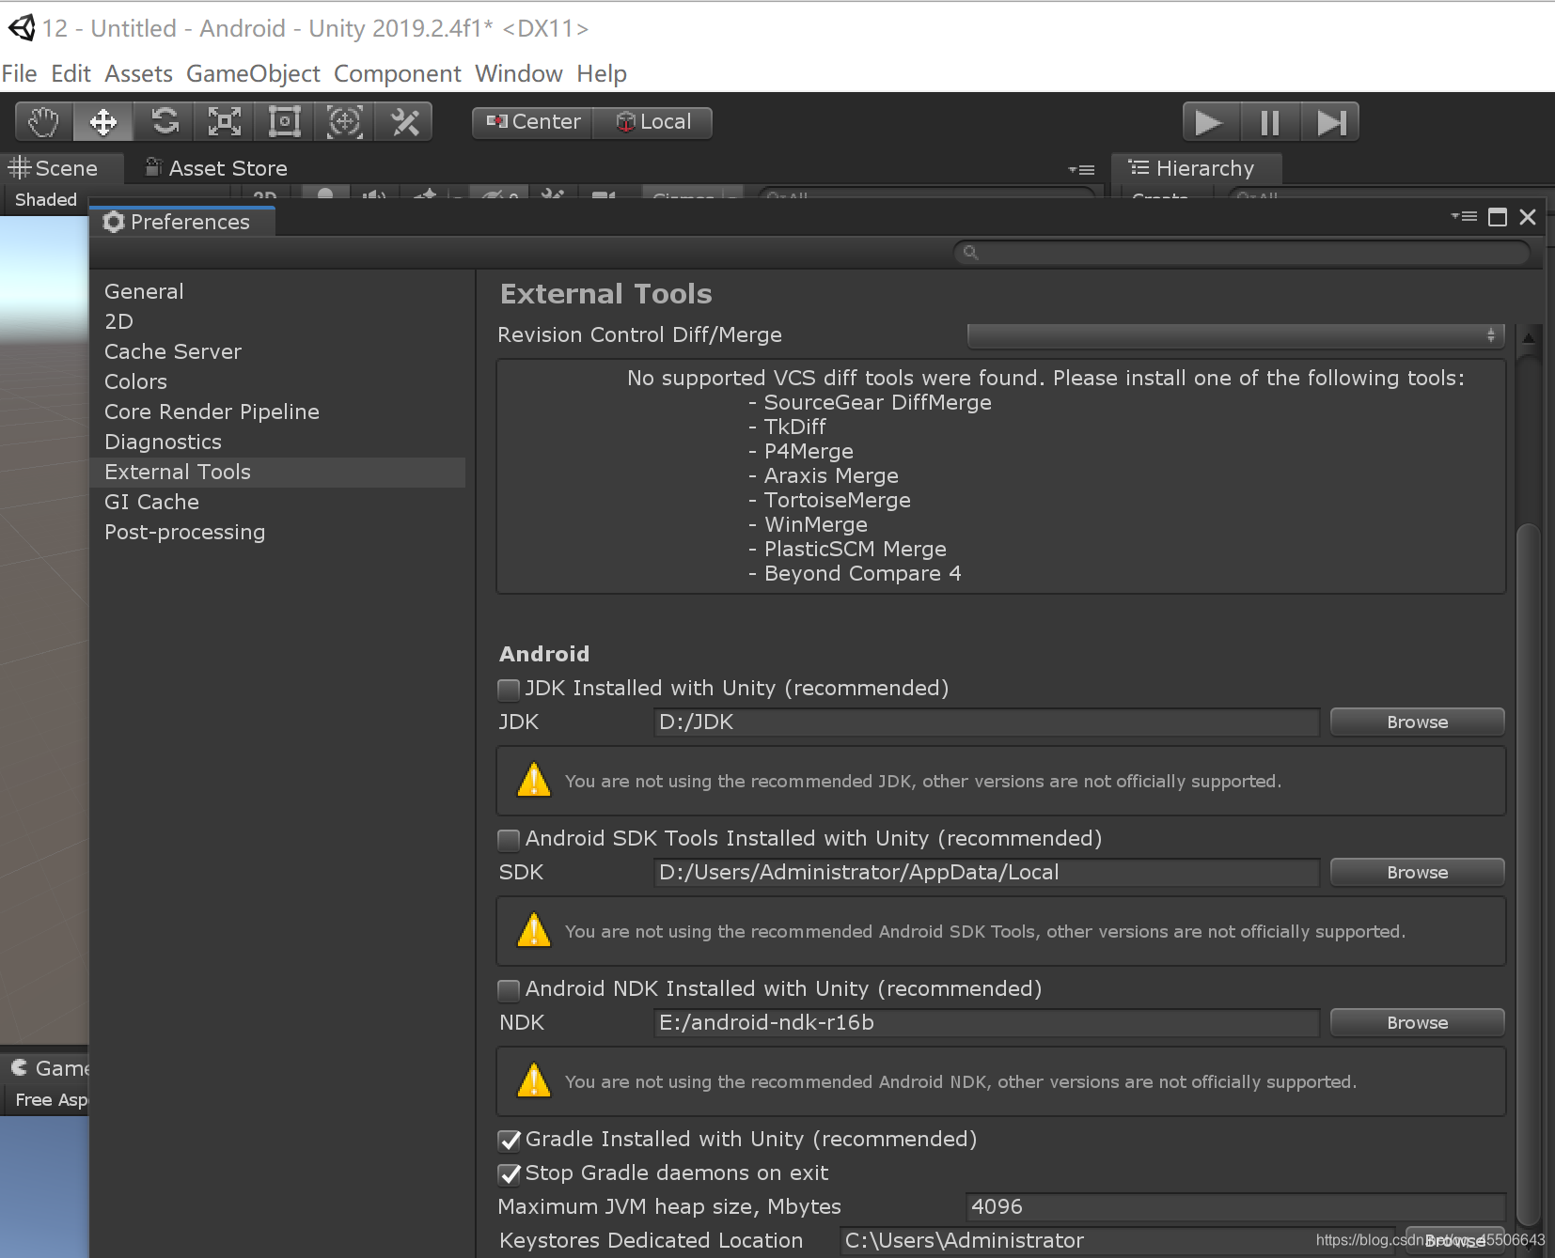Select the Rotate tool
The image size is (1555, 1258).
[x=165, y=122]
